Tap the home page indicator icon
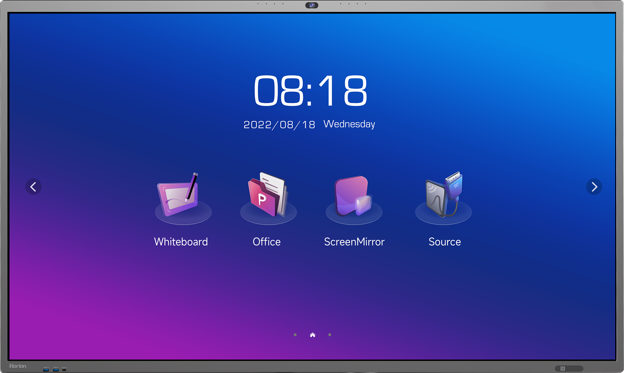 point(313,335)
